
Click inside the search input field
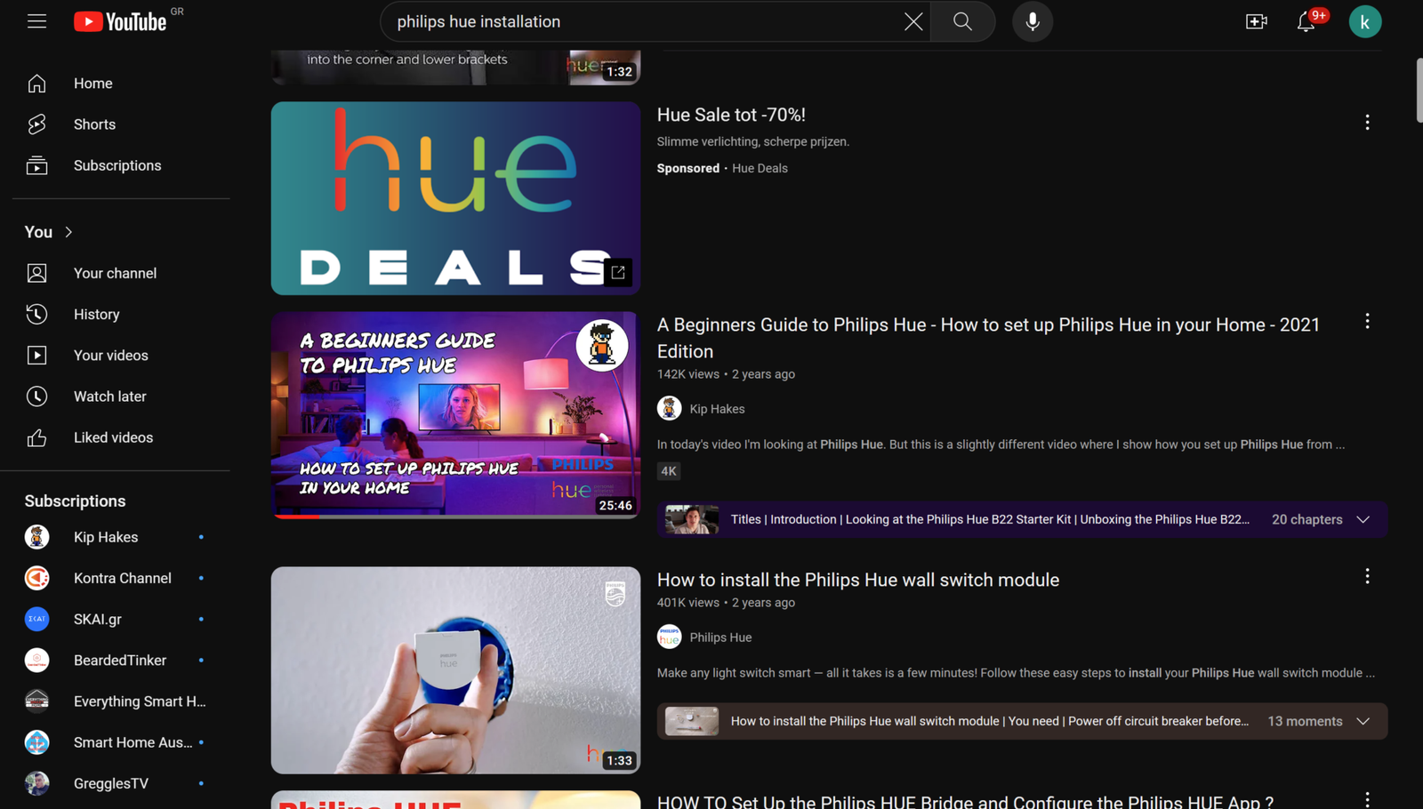click(x=640, y=21)
